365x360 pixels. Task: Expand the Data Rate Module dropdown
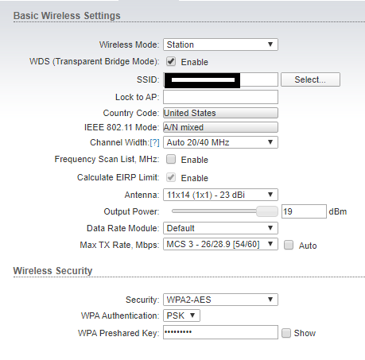coord(220,228)
